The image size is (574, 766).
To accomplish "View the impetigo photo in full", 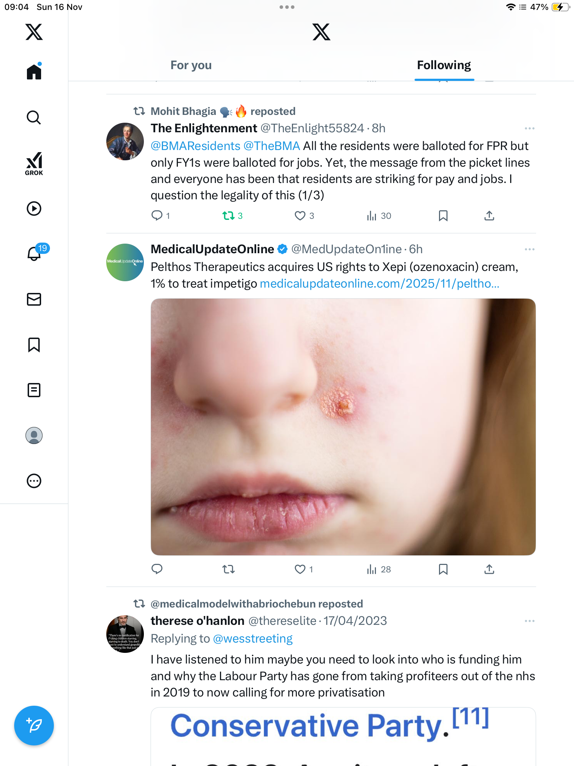I will click(x=343, y=427).
